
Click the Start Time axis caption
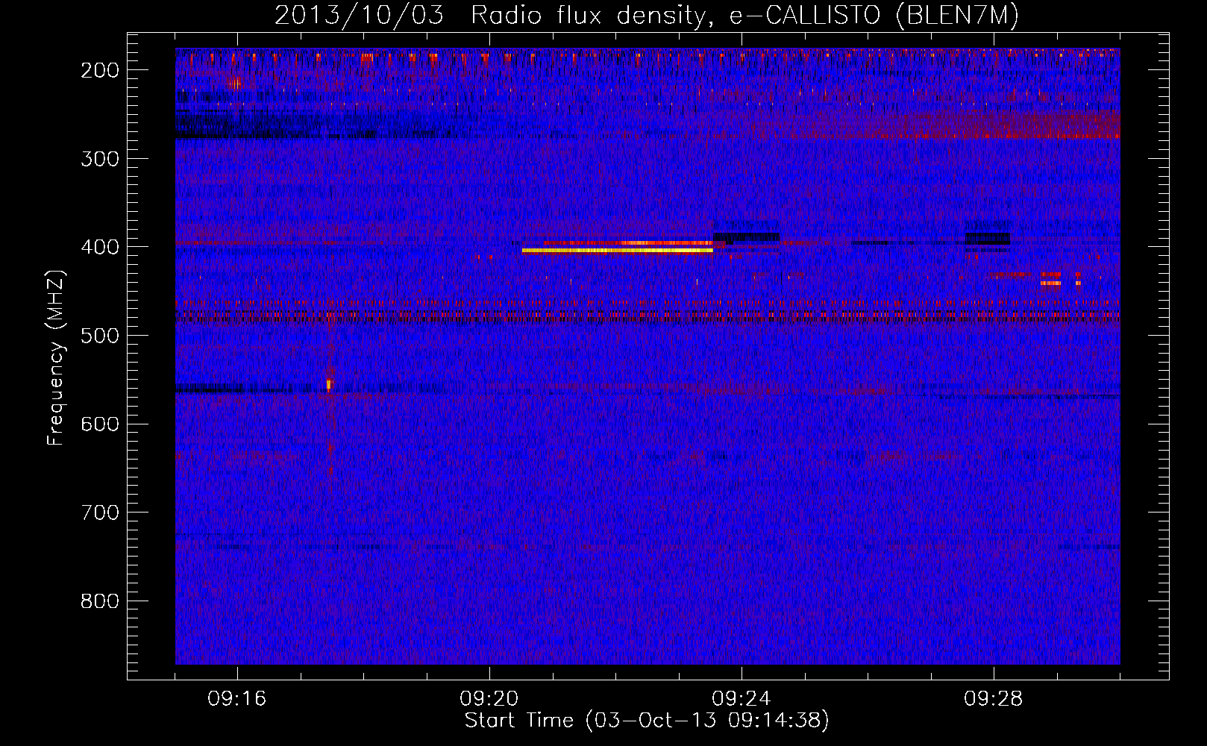point(647,721)
